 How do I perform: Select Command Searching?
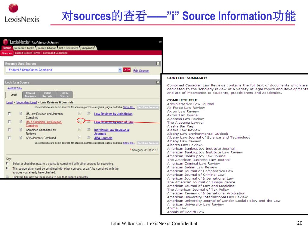(55, 53)
